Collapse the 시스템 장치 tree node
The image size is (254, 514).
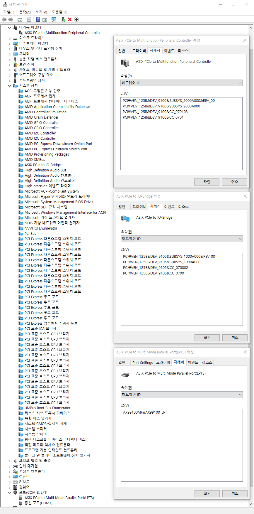coord(9,86)
